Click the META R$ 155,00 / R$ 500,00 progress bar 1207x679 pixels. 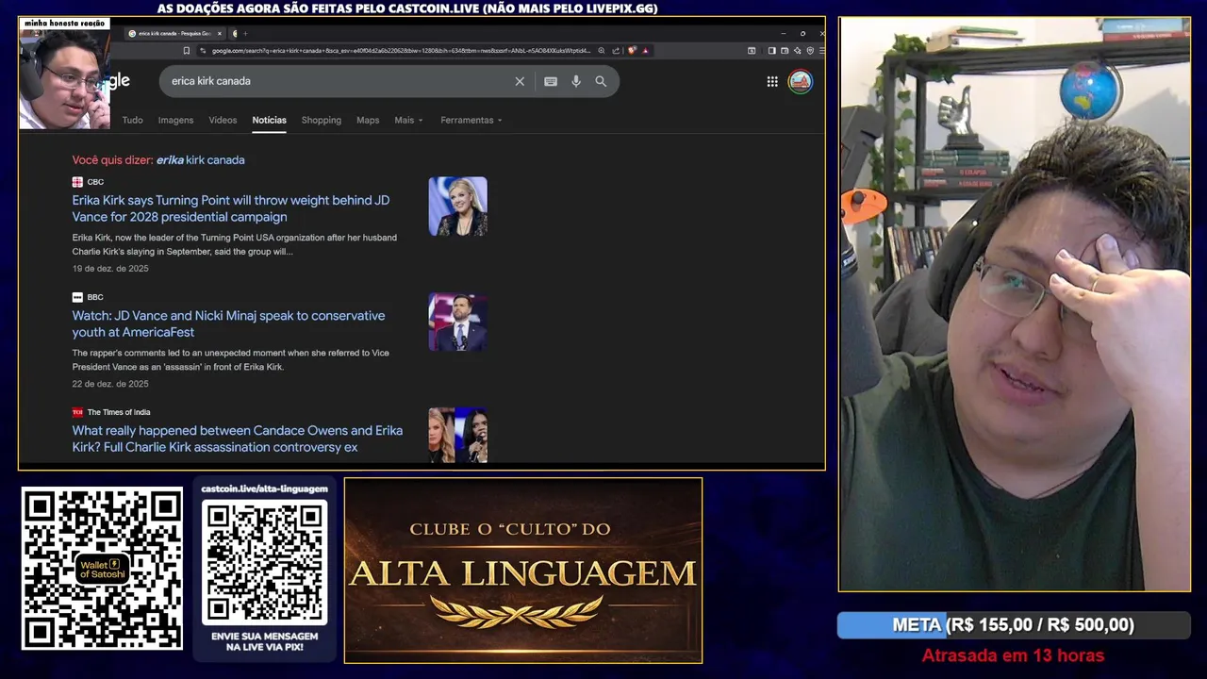tap(1014, 625)
